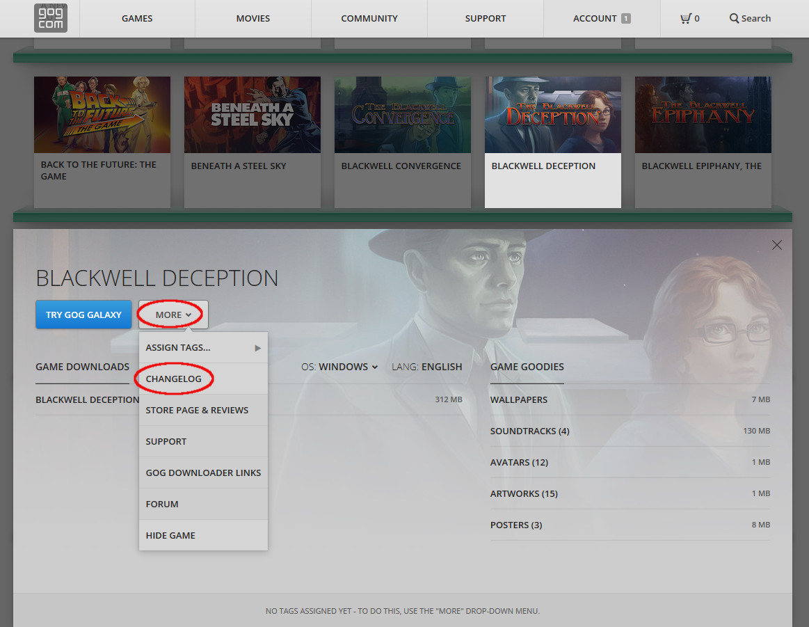This screenshot has height=627, width=809.
Task: Click the 312 MB file size
Action: point(449,400)
